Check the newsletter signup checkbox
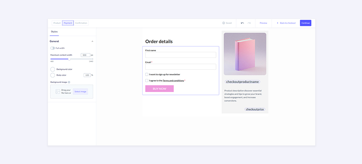This screenshot has width=362, height=164. coord(147,74)
